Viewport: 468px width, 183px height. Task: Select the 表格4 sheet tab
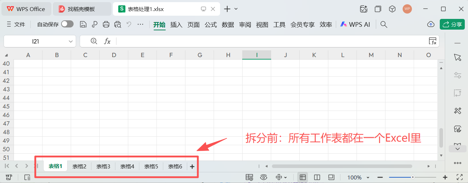click(x=127, y=166)
